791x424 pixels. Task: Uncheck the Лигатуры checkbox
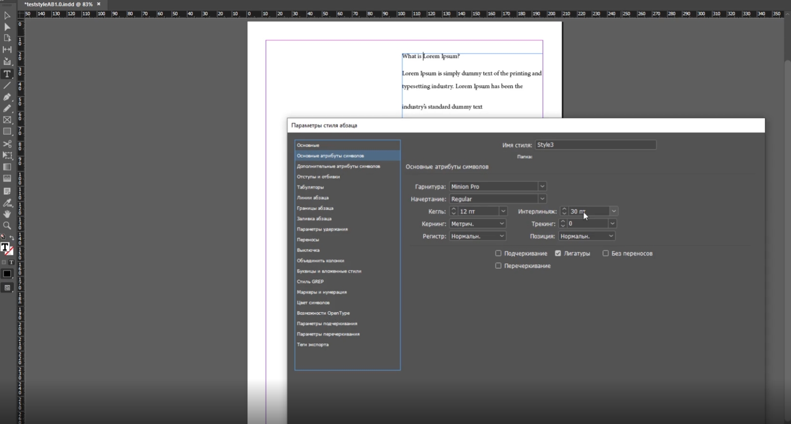coord(558,253)
